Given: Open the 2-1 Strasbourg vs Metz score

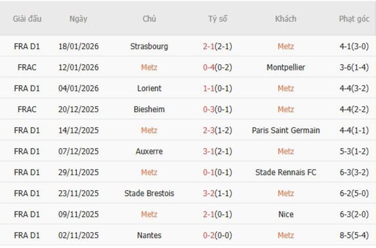Looking at the screenshot, I should pyautogui.click(x=217, y=46).
